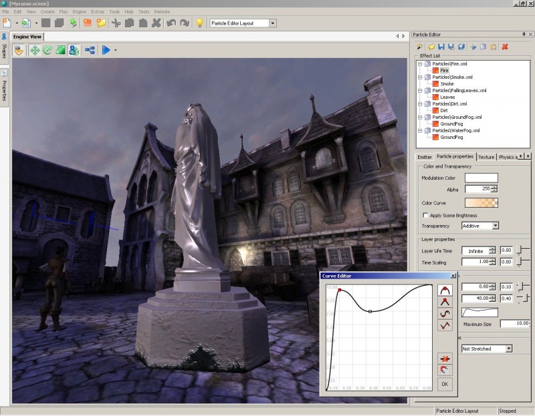Select the rotate tool in Engine View toolbar
Image resolution: width=535 pixels, height=416 pixels.
coord(47,50)
